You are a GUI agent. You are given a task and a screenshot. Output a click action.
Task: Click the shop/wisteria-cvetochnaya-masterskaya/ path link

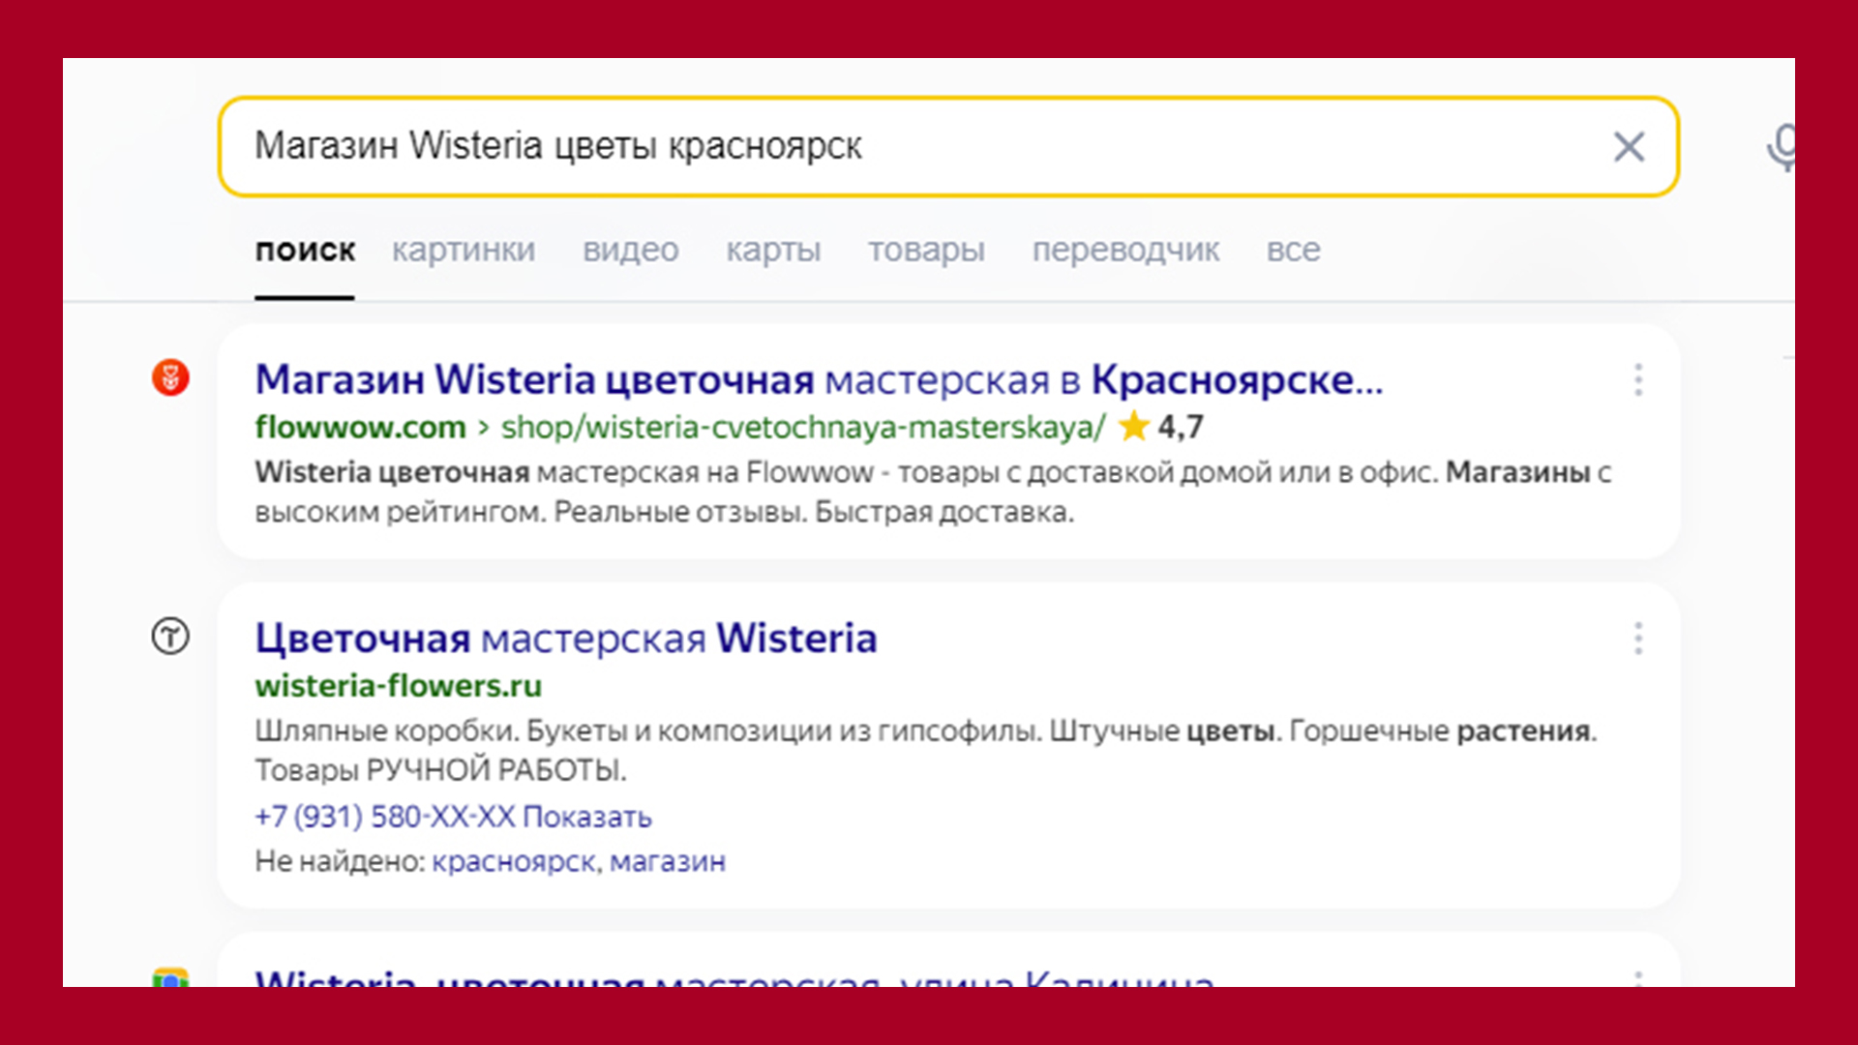pyautogui.click(x=802, y=428)
